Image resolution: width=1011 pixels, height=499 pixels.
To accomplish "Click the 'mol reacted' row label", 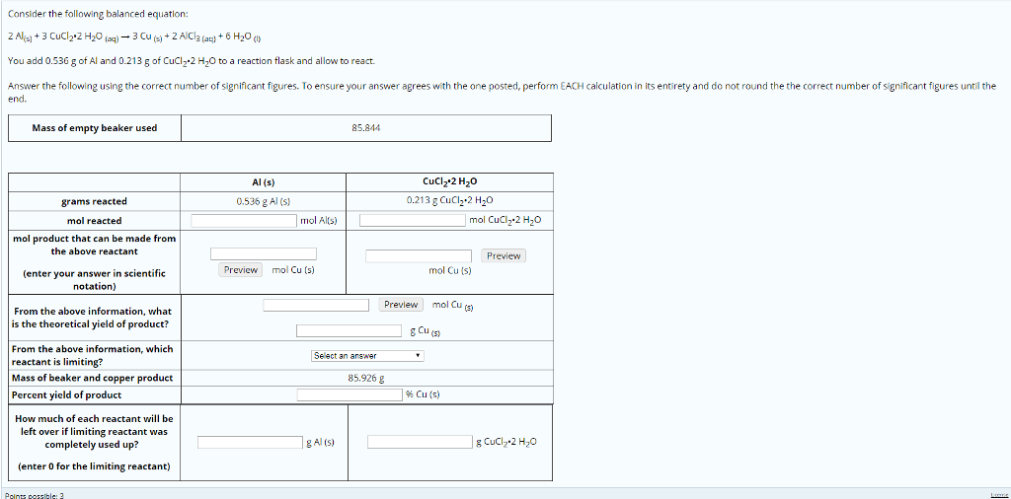I will coord(94,220).
